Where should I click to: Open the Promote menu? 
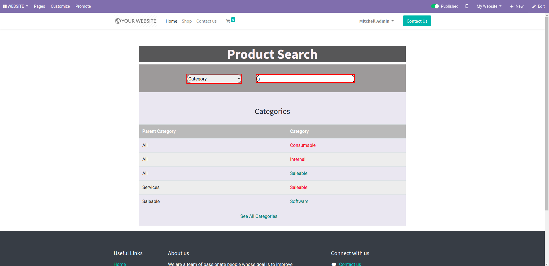(x=83, y=6)
